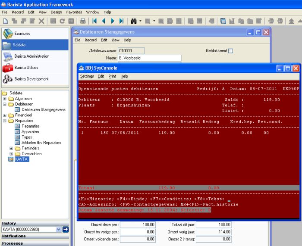Screen dimensions: 302x246
Task: Select Barista Administration in sidebar
Action: pos(32,56)
